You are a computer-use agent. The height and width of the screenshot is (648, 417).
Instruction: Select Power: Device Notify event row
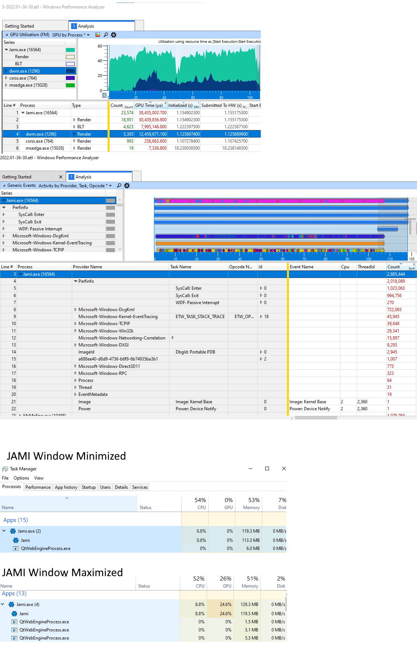(208, 409)
